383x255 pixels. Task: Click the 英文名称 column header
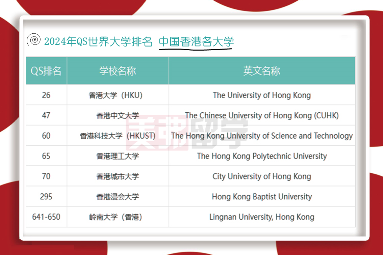click(262, 71)
